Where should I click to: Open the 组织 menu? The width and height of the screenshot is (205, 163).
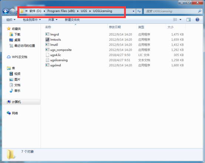point(11,20)
